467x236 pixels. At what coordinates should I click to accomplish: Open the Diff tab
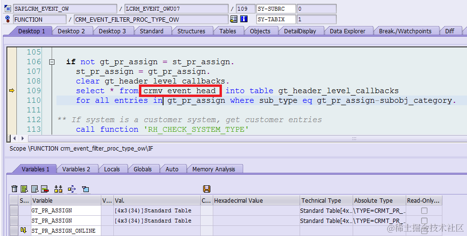(x=450, y=31)
